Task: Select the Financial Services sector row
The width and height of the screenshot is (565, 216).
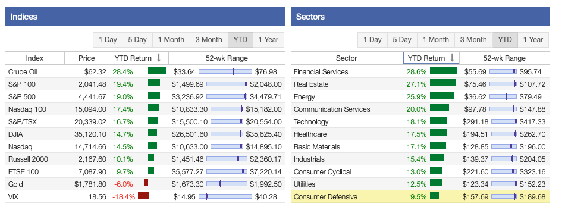Action: click(x=420, y=72)
